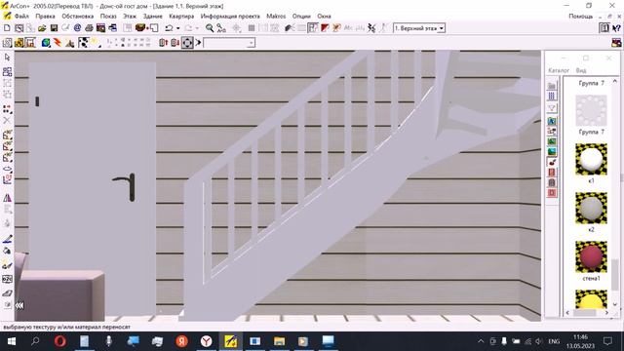624x351 pixels.
Task: Click the funnel filter icon in catalog sidebar
Action: 552,108
